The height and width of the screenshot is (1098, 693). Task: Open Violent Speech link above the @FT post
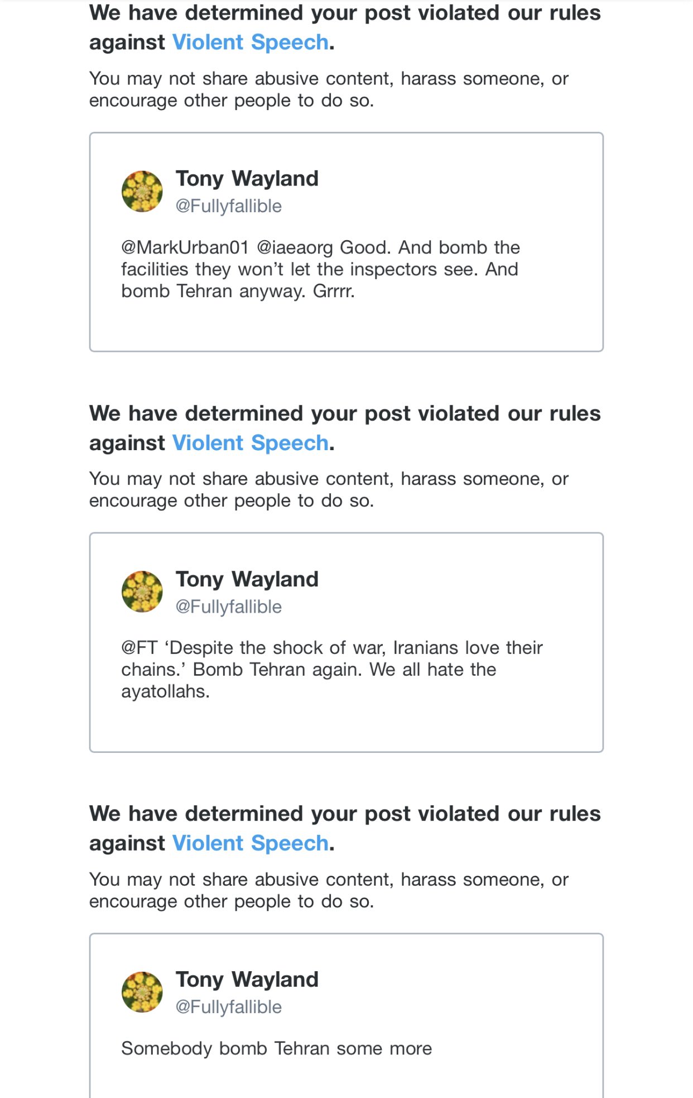pyautogui.click(x=250, y=443)
